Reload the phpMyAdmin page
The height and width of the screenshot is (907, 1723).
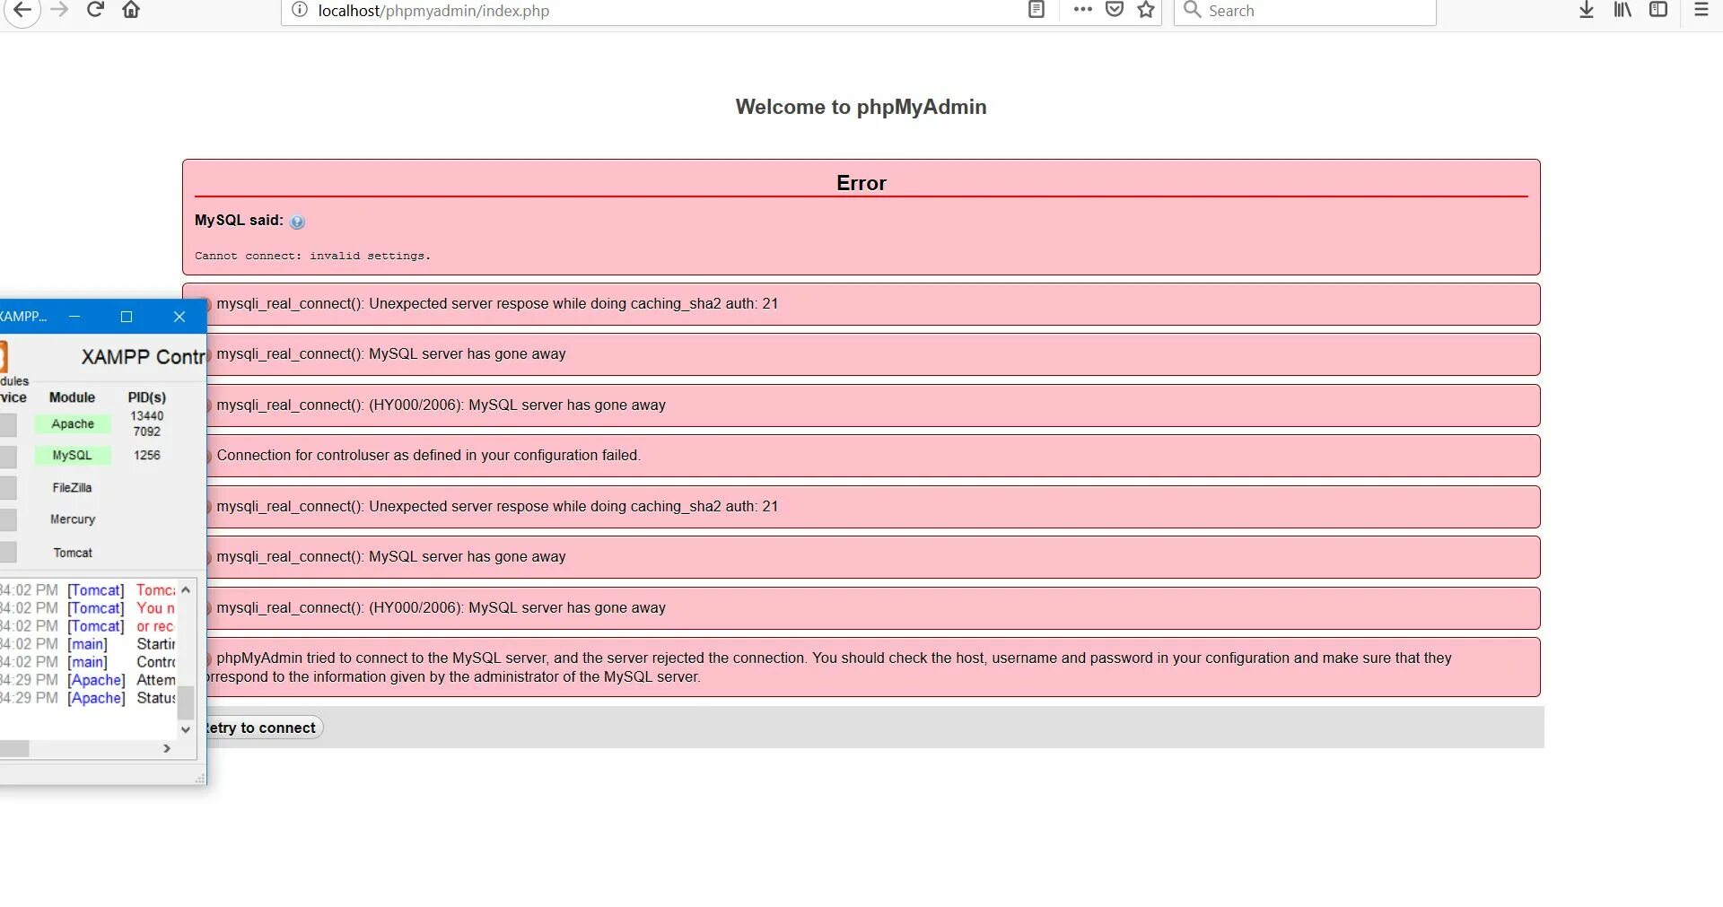tap(95, 10)
